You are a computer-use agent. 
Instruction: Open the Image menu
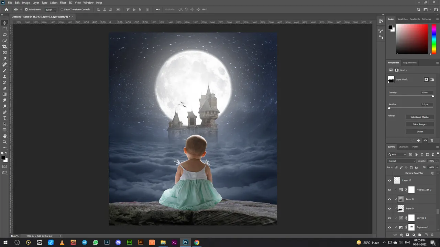26,3
